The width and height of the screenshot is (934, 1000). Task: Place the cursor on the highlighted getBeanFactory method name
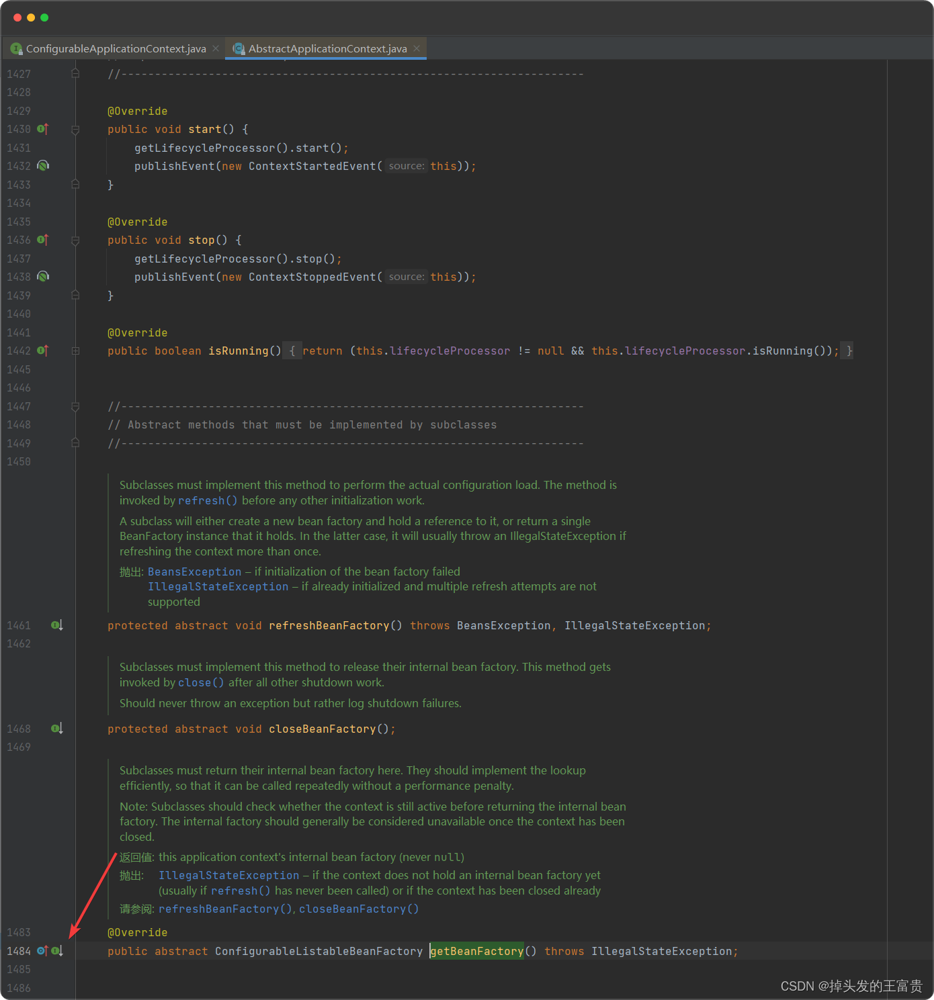(x=476, y=951)
